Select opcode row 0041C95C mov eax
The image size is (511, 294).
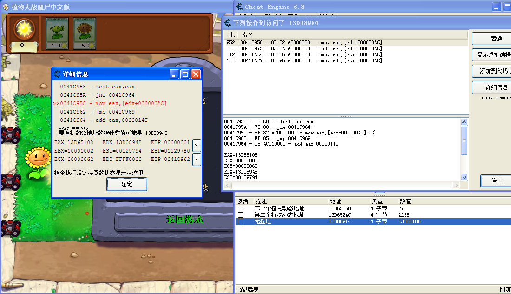[x=346, y=42]
